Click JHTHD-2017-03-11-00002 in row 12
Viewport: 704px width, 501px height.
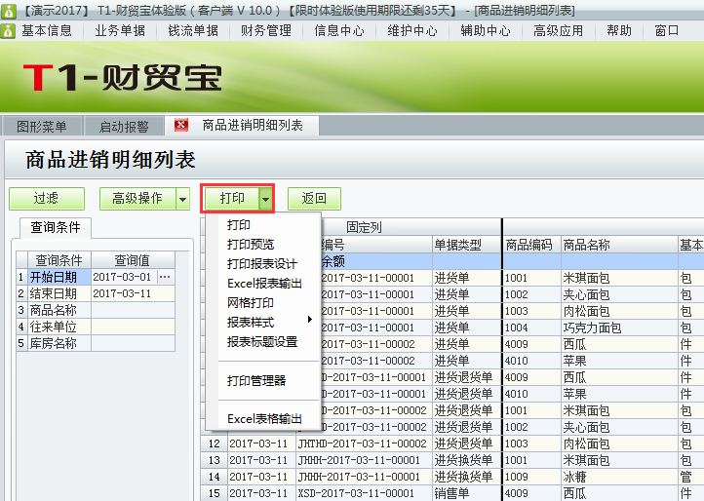[x=364, y=443]
